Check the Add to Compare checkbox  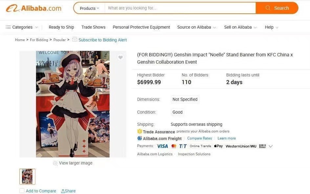pos(22,191)
